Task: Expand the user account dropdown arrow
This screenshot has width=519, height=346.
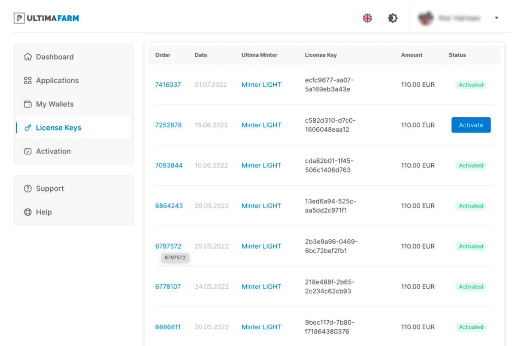Action: tap(497, 18)
